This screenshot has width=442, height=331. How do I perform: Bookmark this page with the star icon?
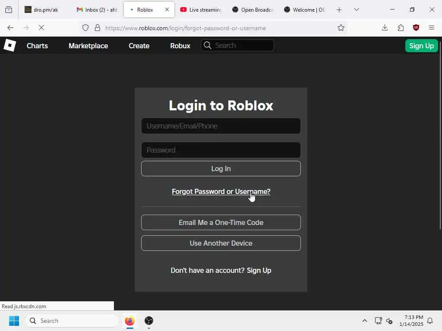341,28
